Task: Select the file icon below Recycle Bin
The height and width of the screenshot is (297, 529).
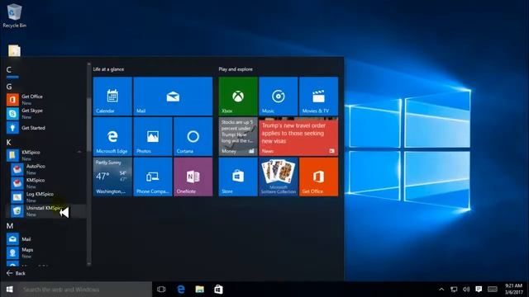Action: pyautogui.click(x=14, y=51)
